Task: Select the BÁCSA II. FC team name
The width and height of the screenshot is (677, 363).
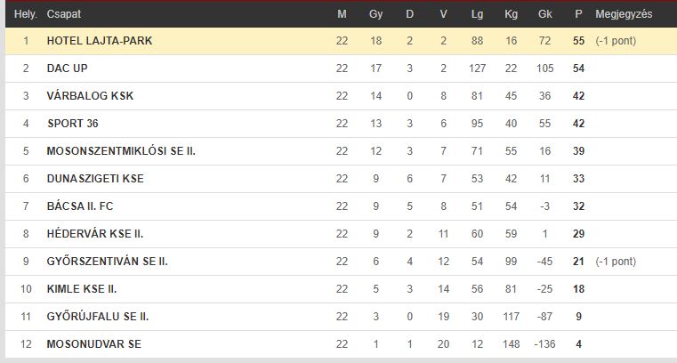Action: [80, 206]
